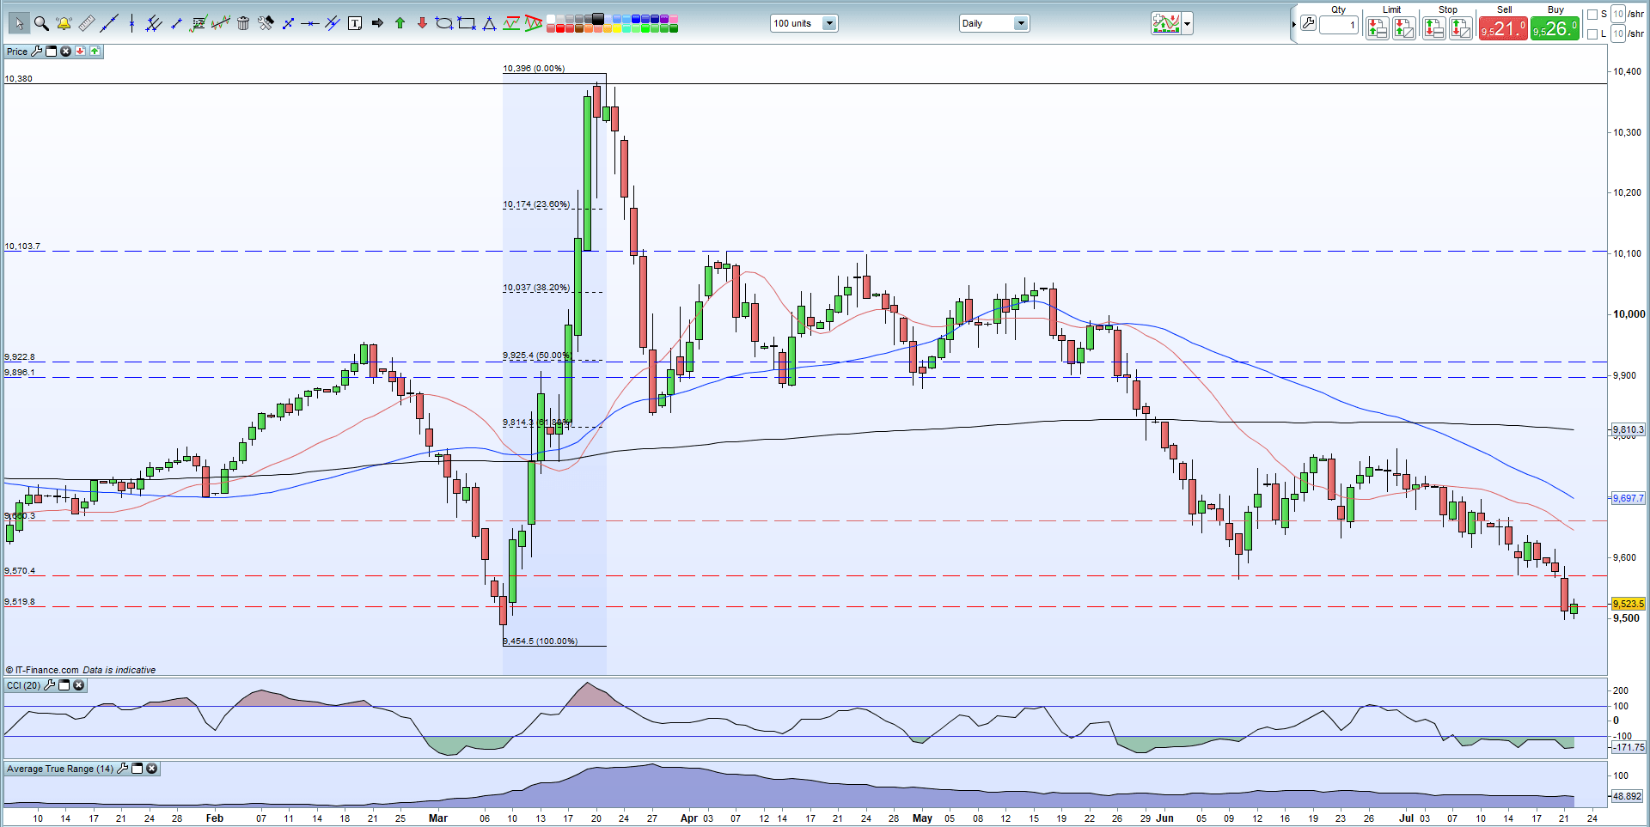Select the magnifying glass zoom tool

(x=41, y=24)
